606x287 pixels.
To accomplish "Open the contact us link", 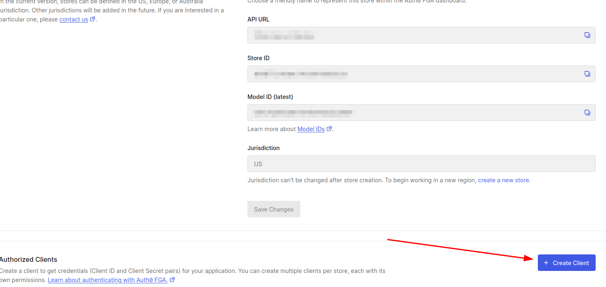I will point(74,19).
